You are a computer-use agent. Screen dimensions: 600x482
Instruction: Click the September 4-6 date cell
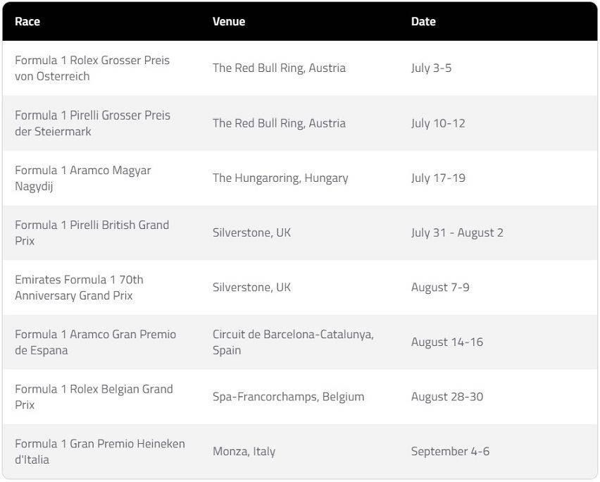point(451,452)
